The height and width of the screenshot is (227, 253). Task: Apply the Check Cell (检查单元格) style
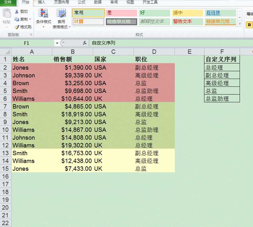[x=121, y=21]
